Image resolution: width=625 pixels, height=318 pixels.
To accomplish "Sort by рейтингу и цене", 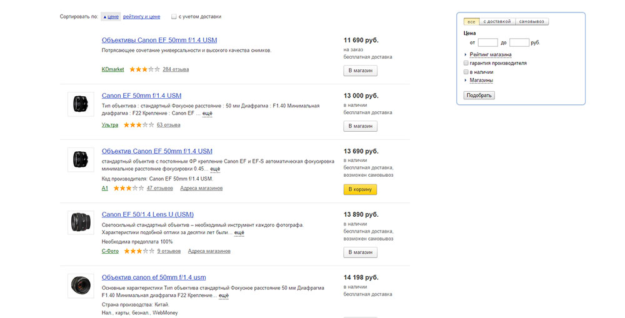I will click(x=141, y=17).
